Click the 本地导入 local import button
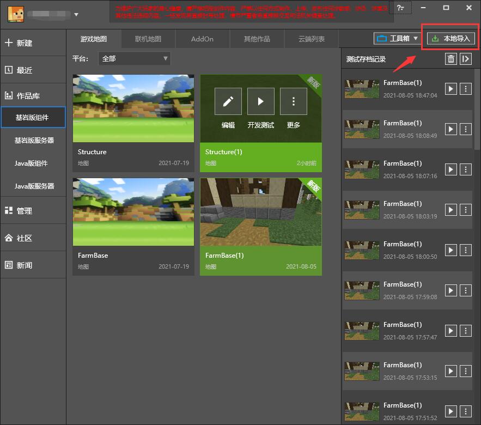 450,39
